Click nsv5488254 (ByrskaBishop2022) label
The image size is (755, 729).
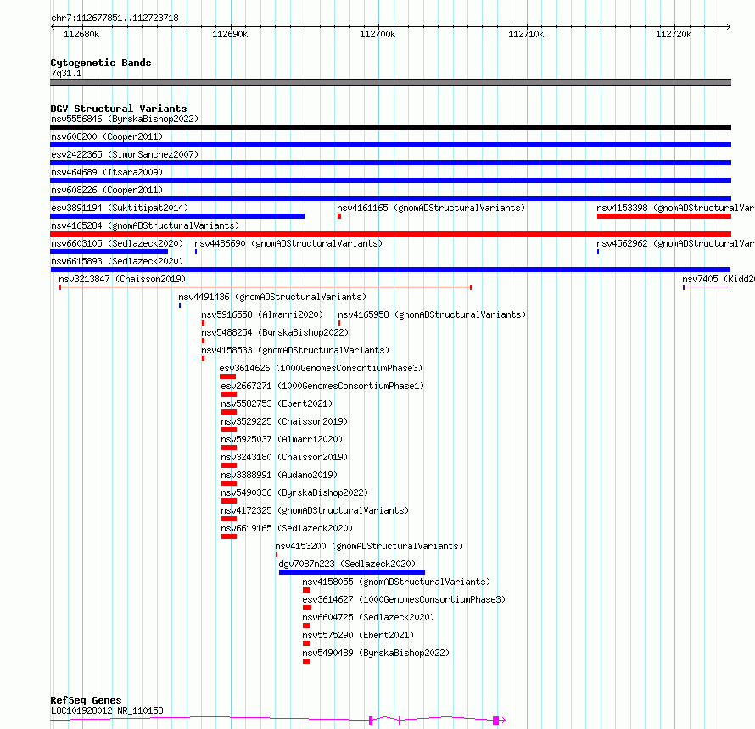(x=275, y=332)
